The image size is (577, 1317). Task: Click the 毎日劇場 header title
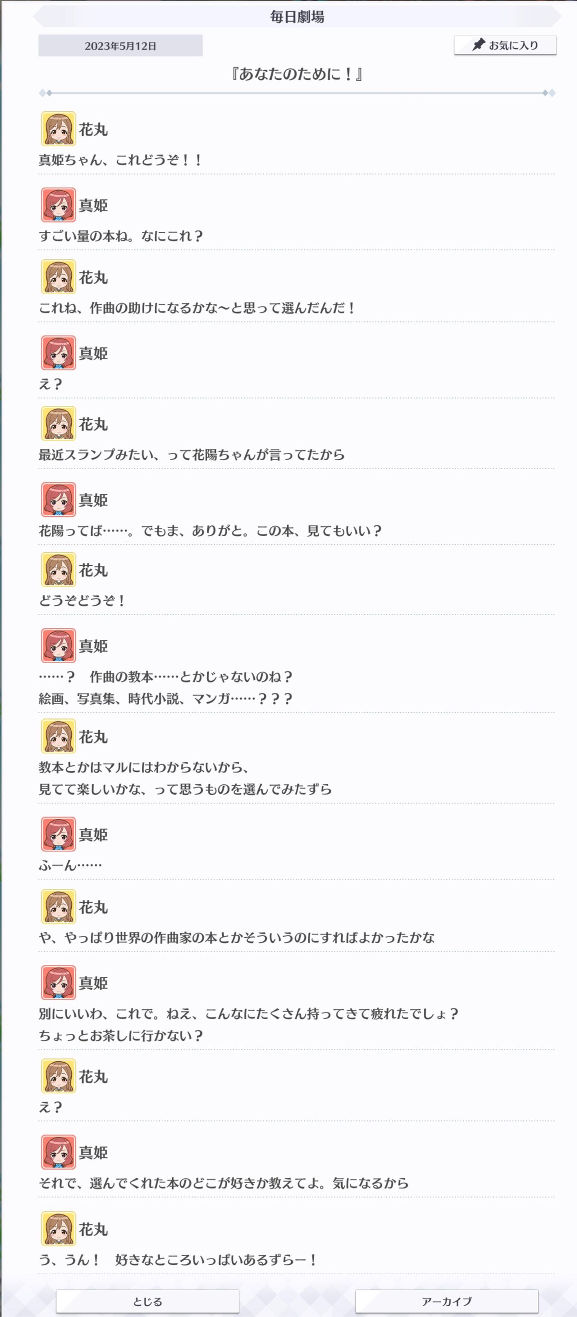pos(297,17)
